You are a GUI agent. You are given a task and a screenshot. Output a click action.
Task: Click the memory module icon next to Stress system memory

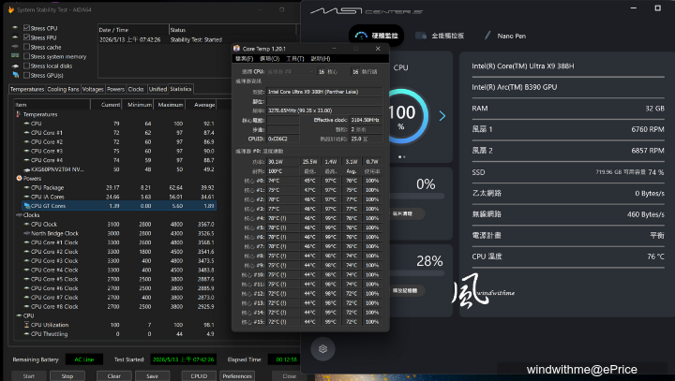(x=16, y=56)
